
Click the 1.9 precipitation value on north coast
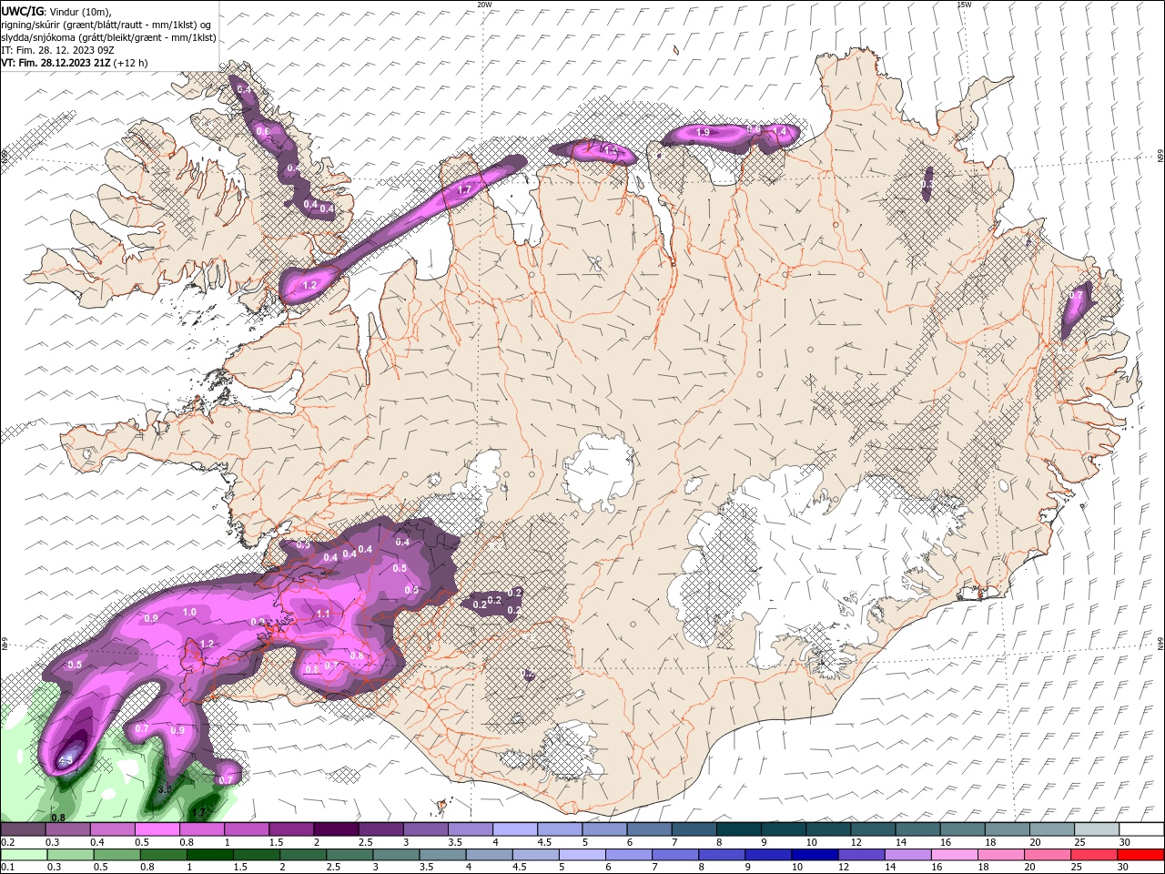[703, 133]
